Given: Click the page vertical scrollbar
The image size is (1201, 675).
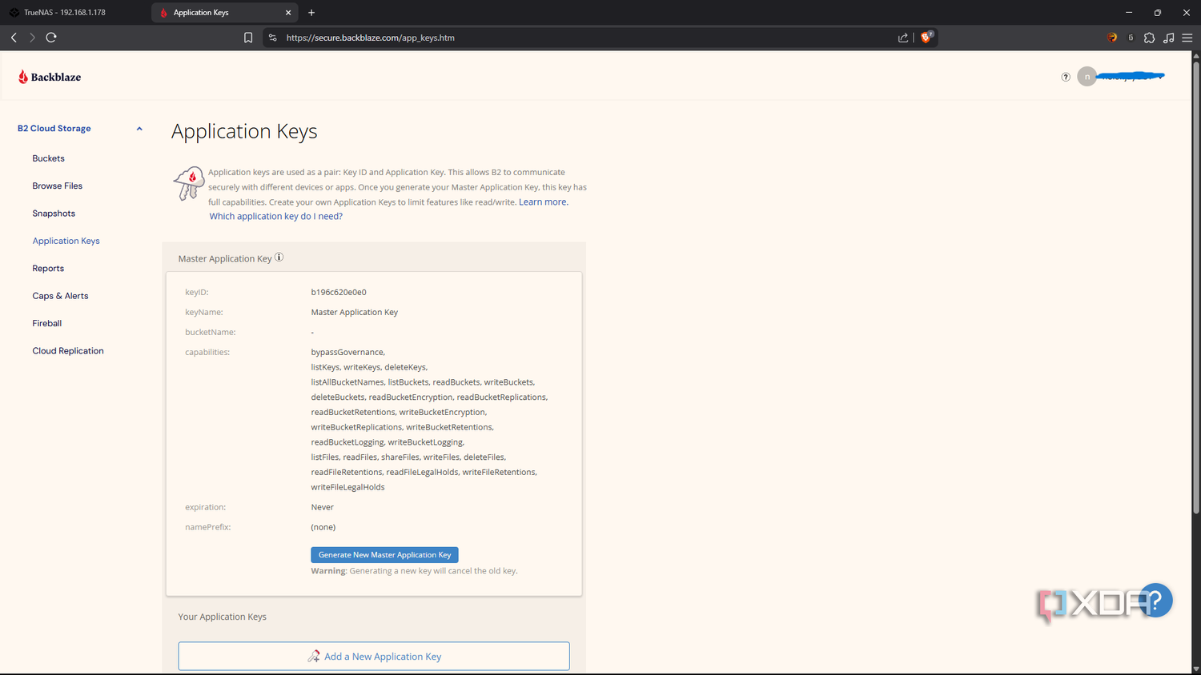Looking at the screenshot, I should (1196, 288).
